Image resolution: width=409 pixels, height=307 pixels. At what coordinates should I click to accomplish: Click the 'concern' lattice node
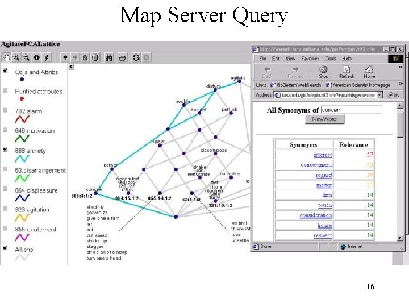tap(96, 193)
